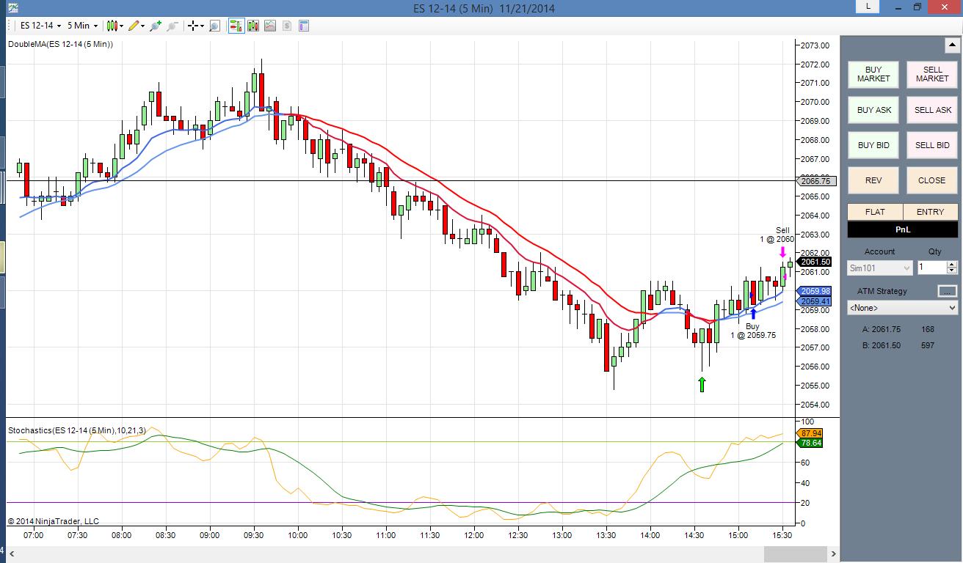This screenshot has height=563, width=963.
Task: Open the zoom frame magnifier tool
Action: (214, 26)
